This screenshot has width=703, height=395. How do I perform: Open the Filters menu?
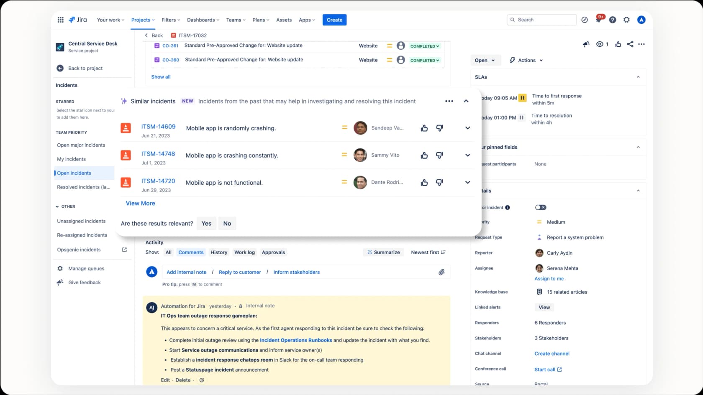[171, 20]
